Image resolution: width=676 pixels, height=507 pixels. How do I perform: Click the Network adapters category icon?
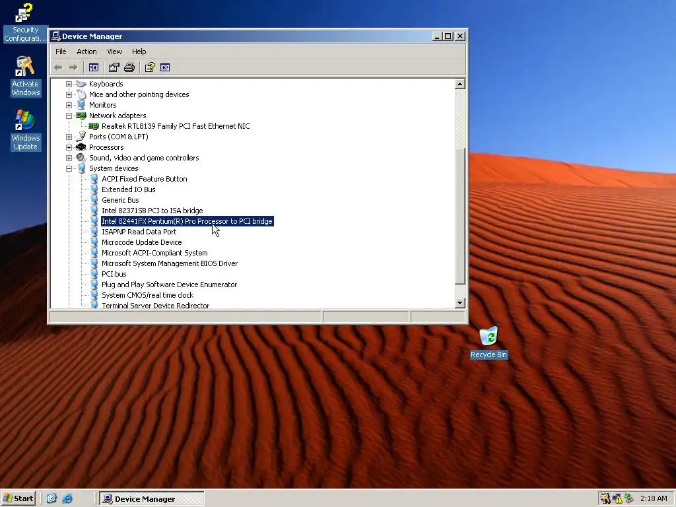81,116
